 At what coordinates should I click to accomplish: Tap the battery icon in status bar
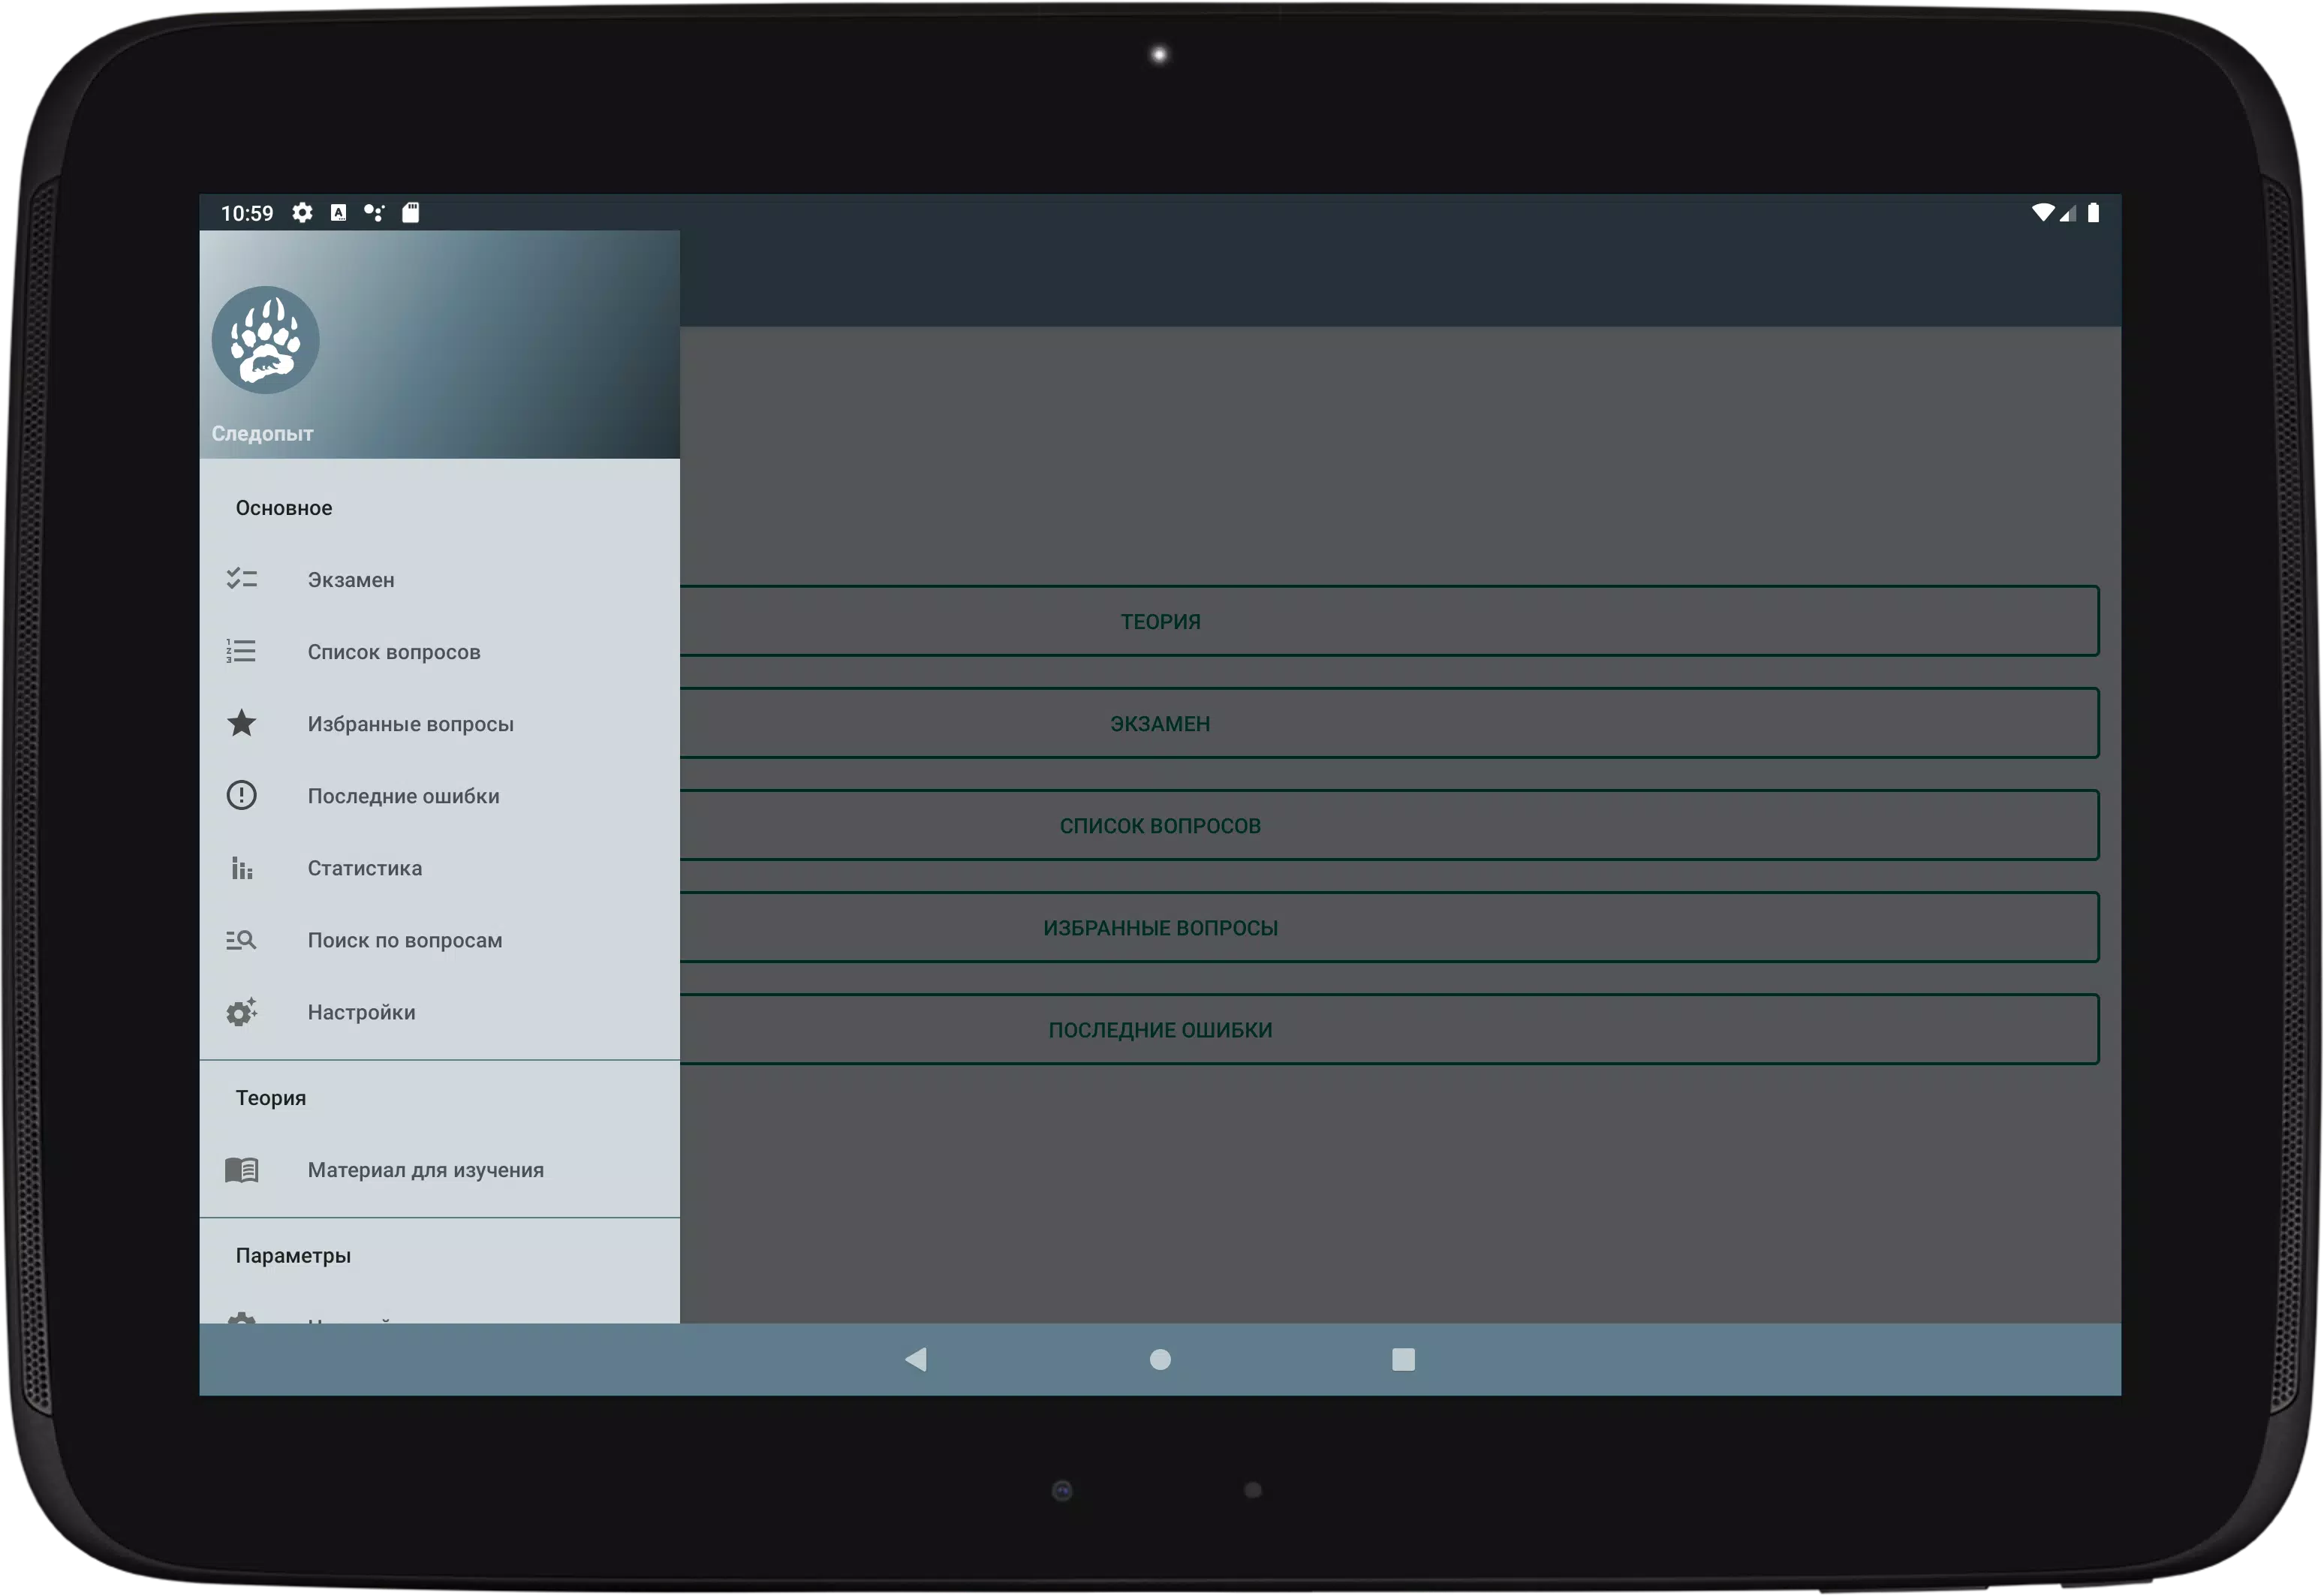click(2093, 212)
